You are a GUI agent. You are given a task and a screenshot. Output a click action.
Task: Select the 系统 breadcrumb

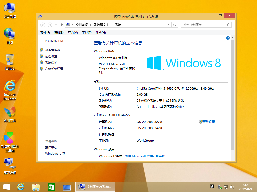point(118,25)
